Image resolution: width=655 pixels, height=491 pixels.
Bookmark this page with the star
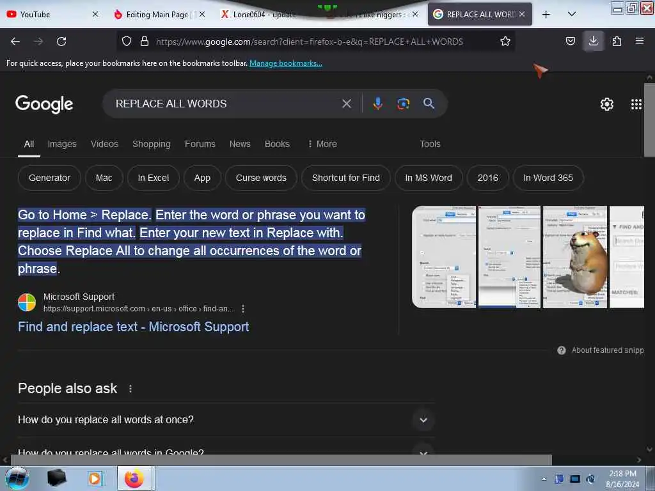[x=505, y=41]
